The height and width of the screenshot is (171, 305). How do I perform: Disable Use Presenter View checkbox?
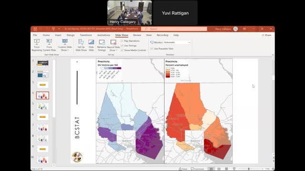click(x=152, y=48)
